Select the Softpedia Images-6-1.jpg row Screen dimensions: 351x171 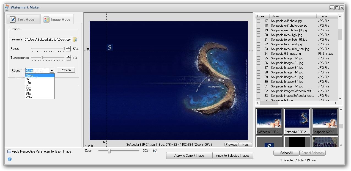click(297, 82)
